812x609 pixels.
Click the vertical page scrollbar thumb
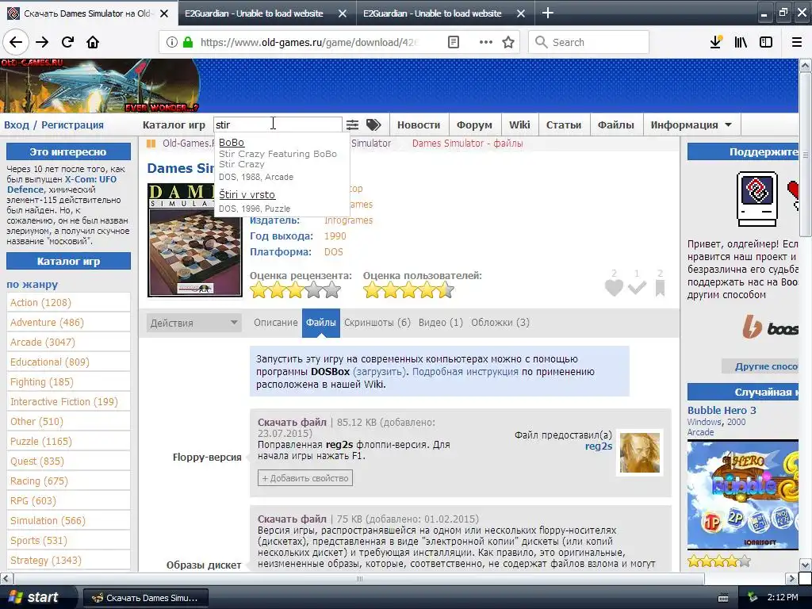805,155
